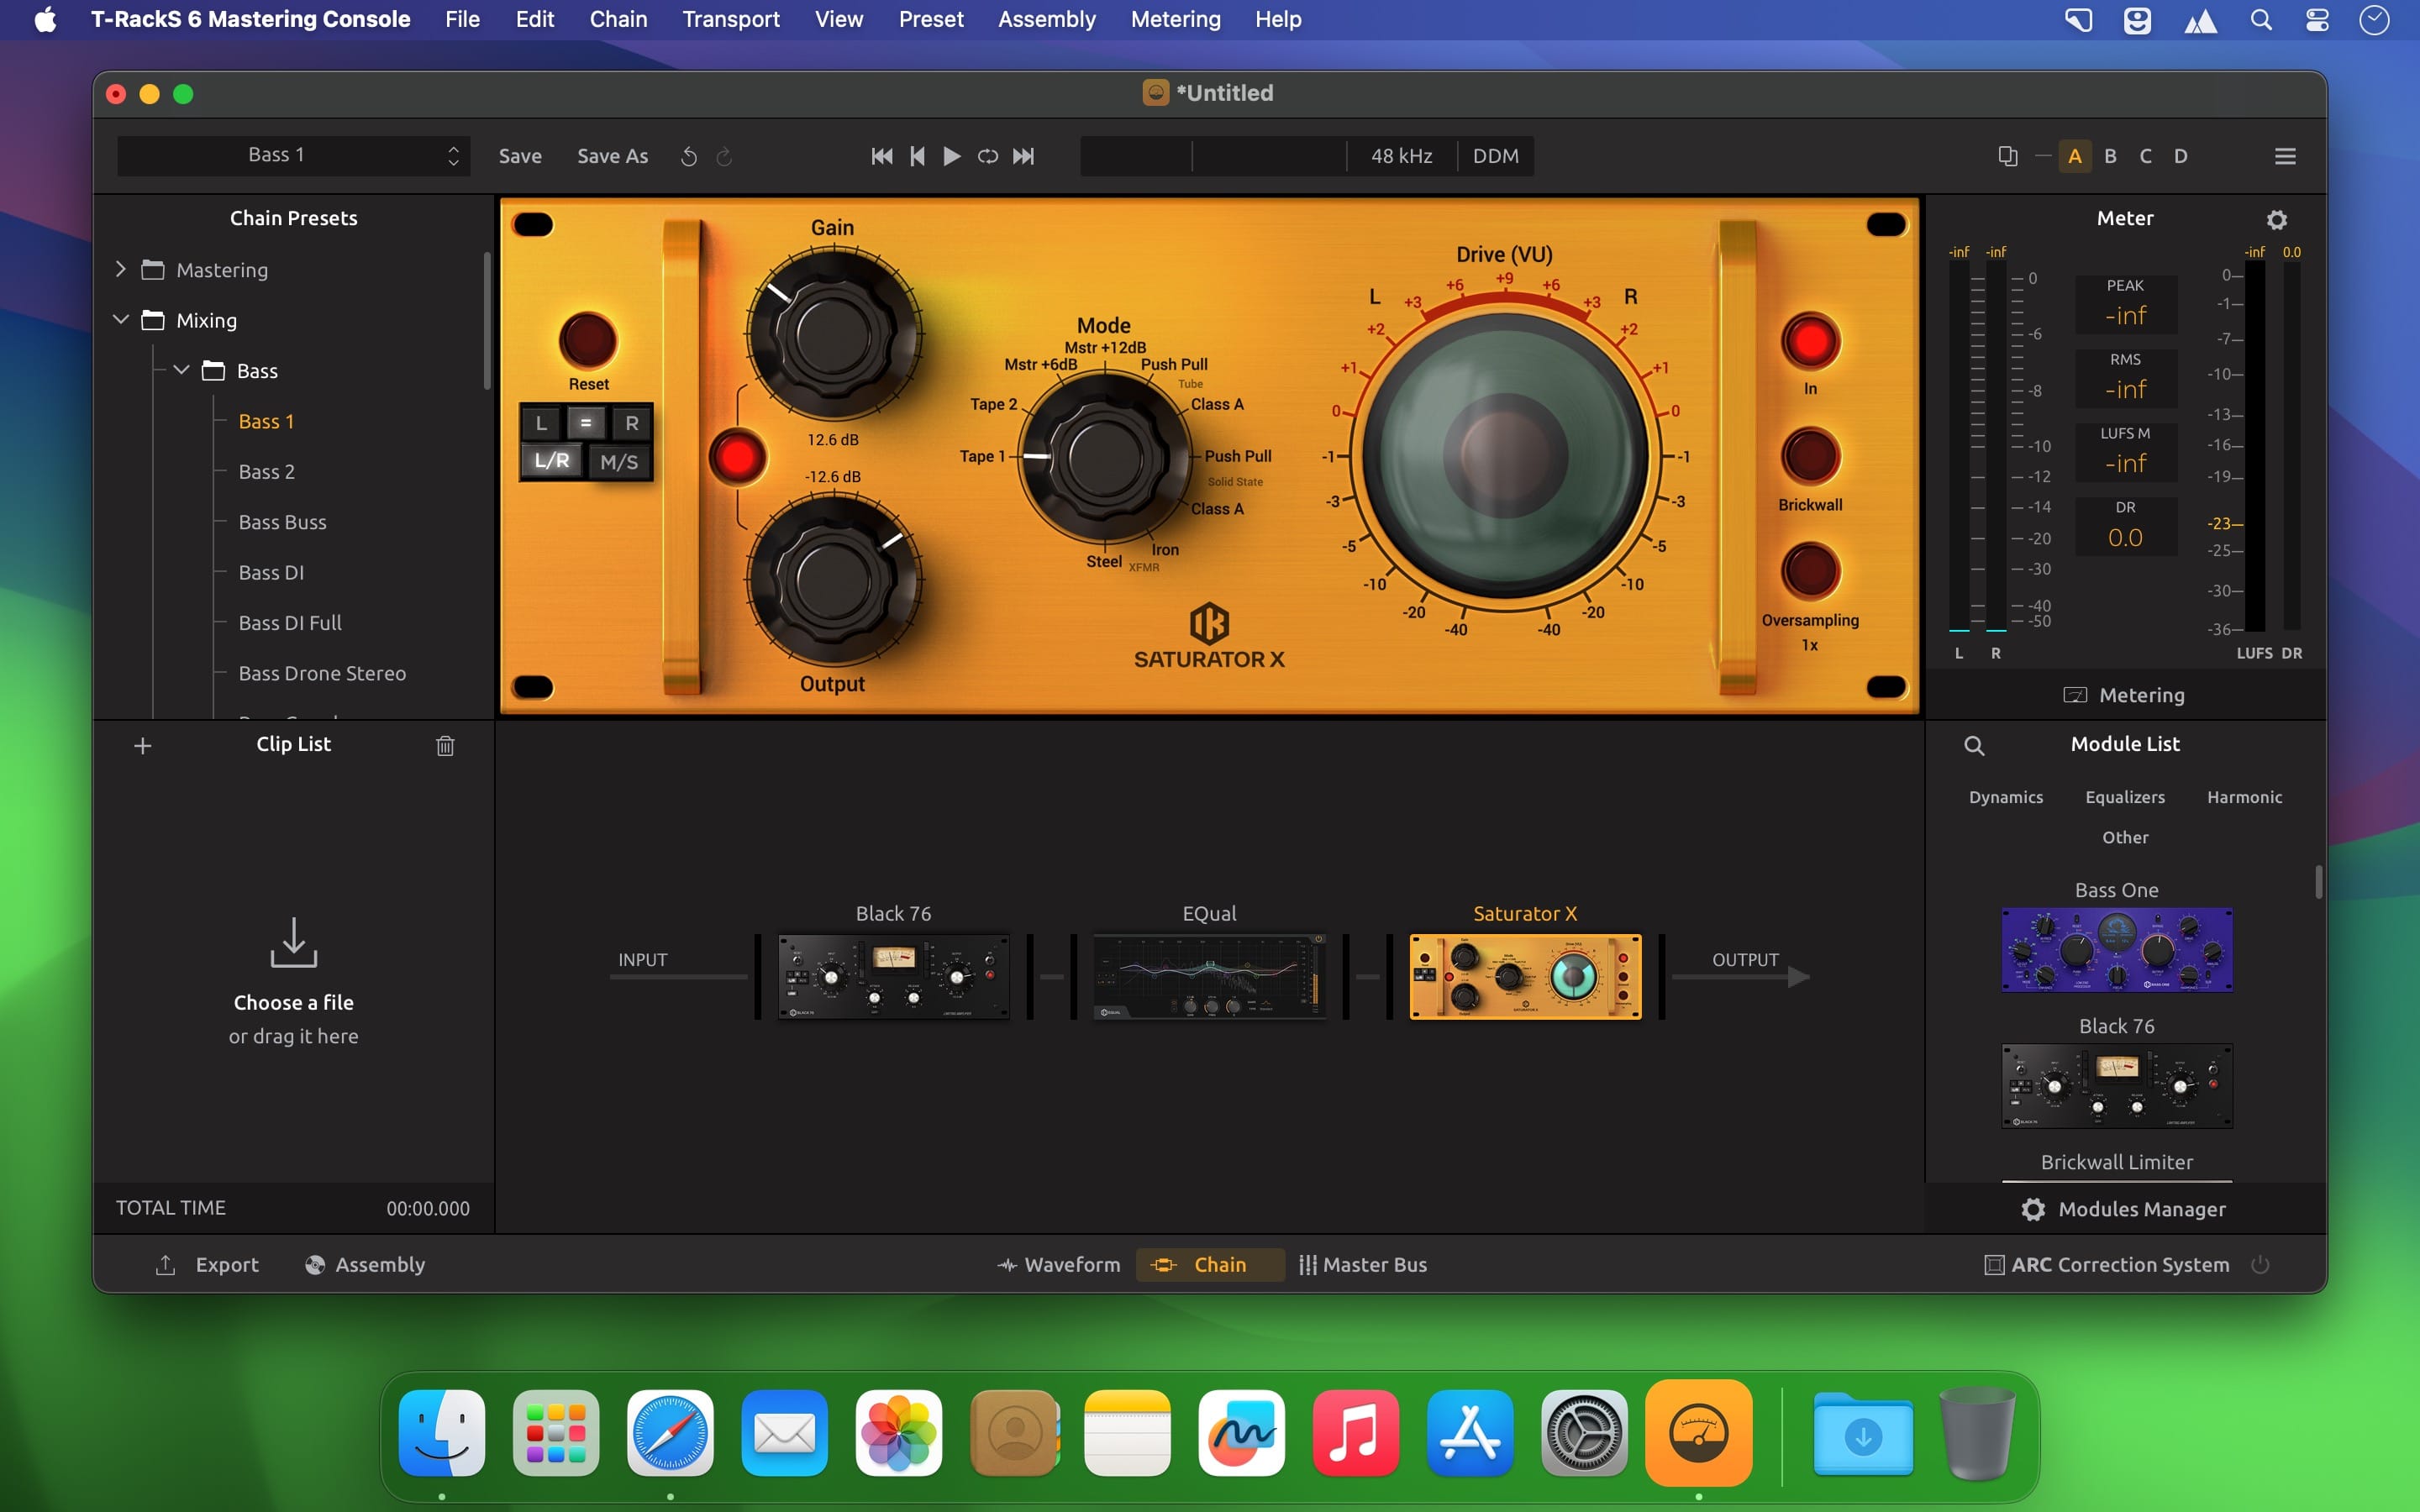Select the Bass DI Full preset
2420x1512 pixels.
coord(290,623)
